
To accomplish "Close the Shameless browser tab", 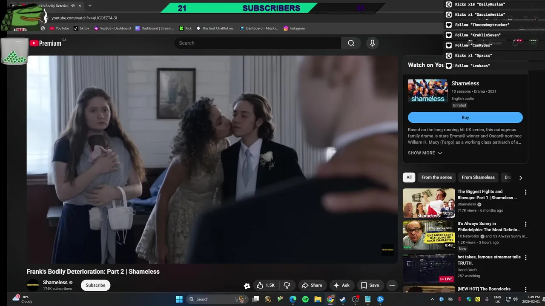I will pyautogui.click(x=80, y=6).
